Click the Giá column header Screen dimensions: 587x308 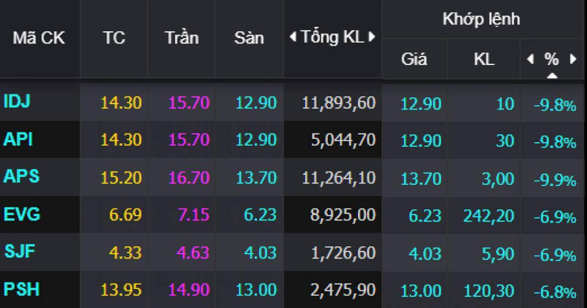pyautogui.click(x=414, y=59)
